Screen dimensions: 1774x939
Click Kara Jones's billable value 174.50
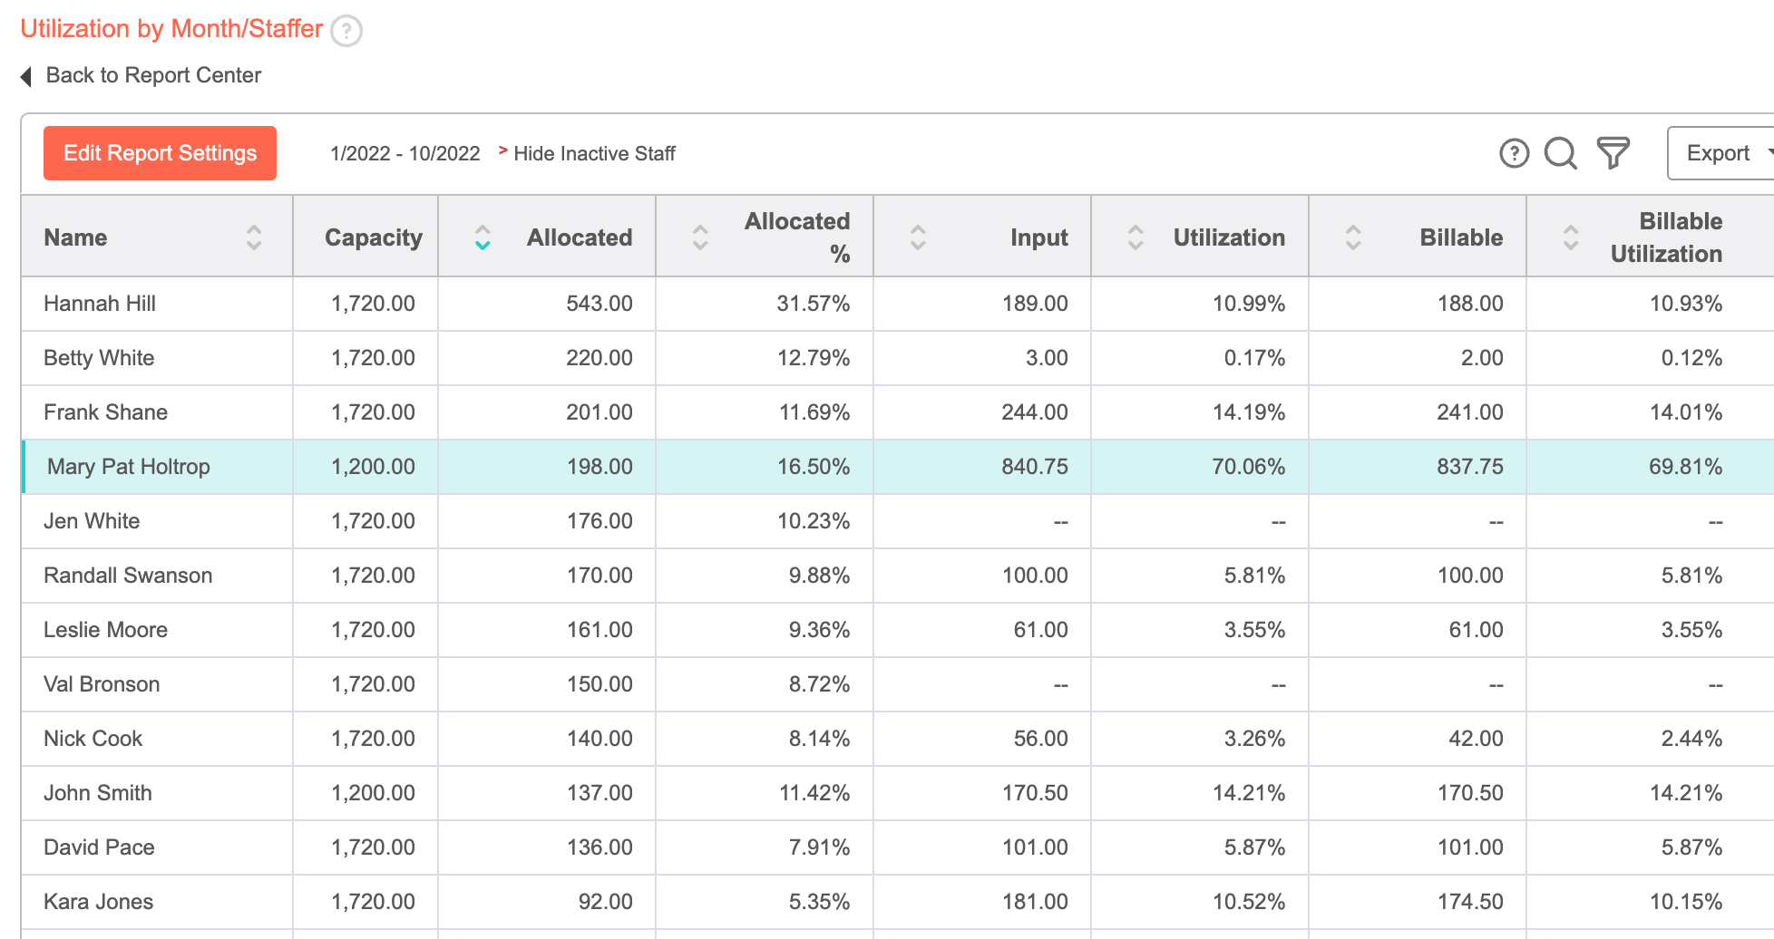[x=1470, y=902]
